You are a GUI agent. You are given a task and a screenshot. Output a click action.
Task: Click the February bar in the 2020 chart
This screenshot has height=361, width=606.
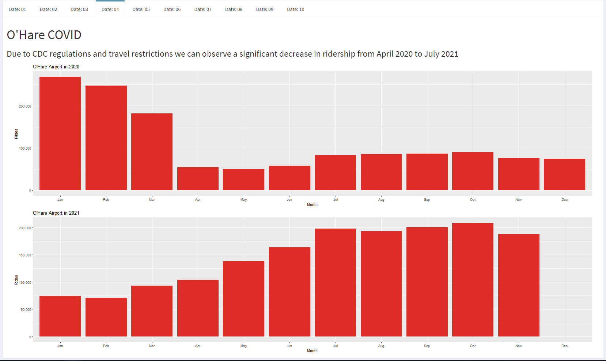[106, 138]
